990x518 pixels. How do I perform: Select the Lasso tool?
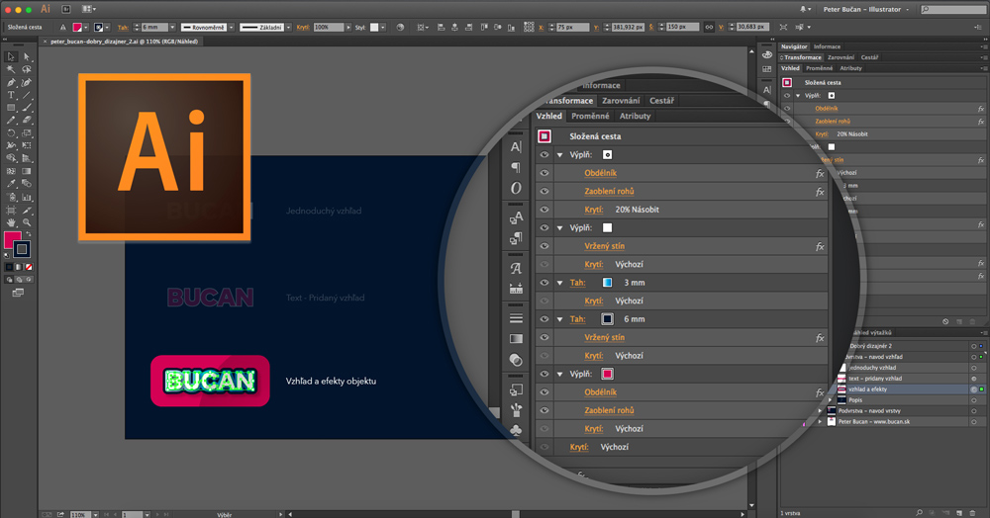point(27,69)
